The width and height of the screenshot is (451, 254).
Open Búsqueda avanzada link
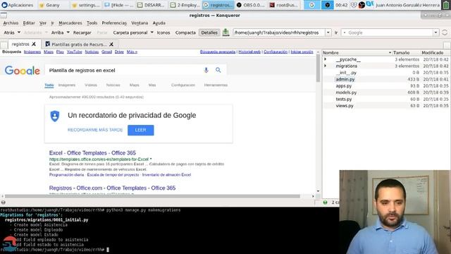218,52
